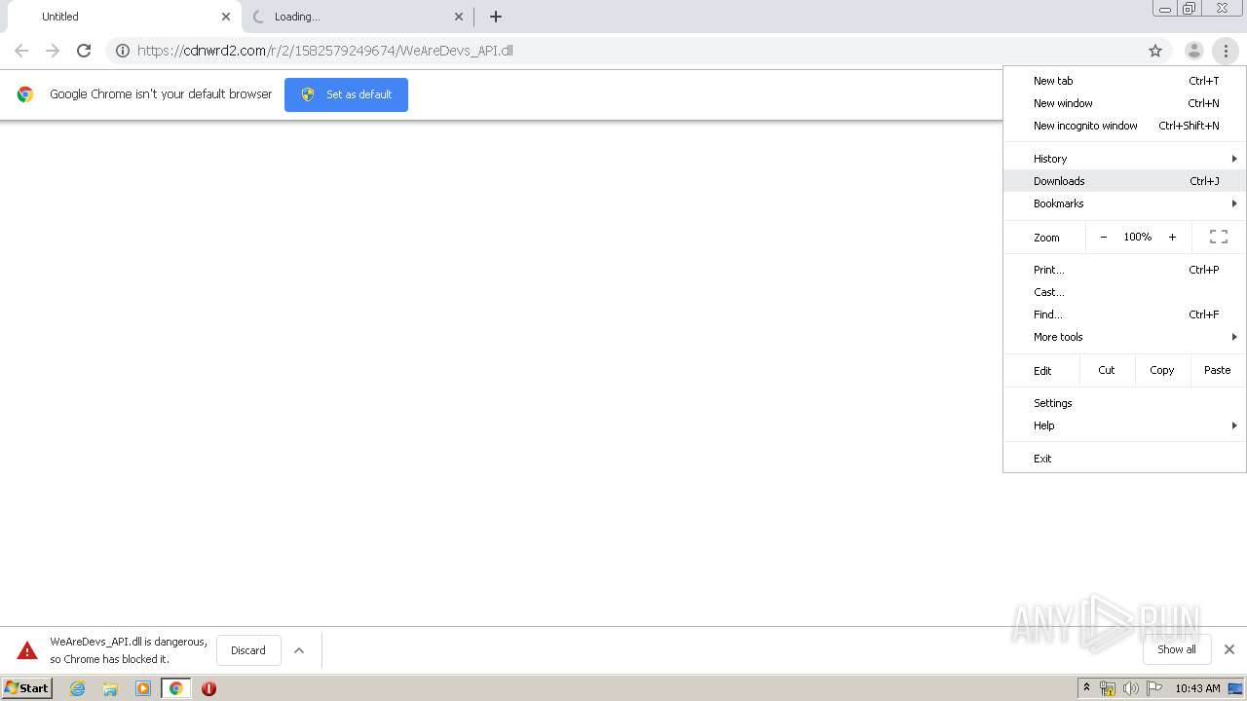This screenshot has height=701, width=1247.
Task: View site information icon in address bar
Action: click(123, 51)
